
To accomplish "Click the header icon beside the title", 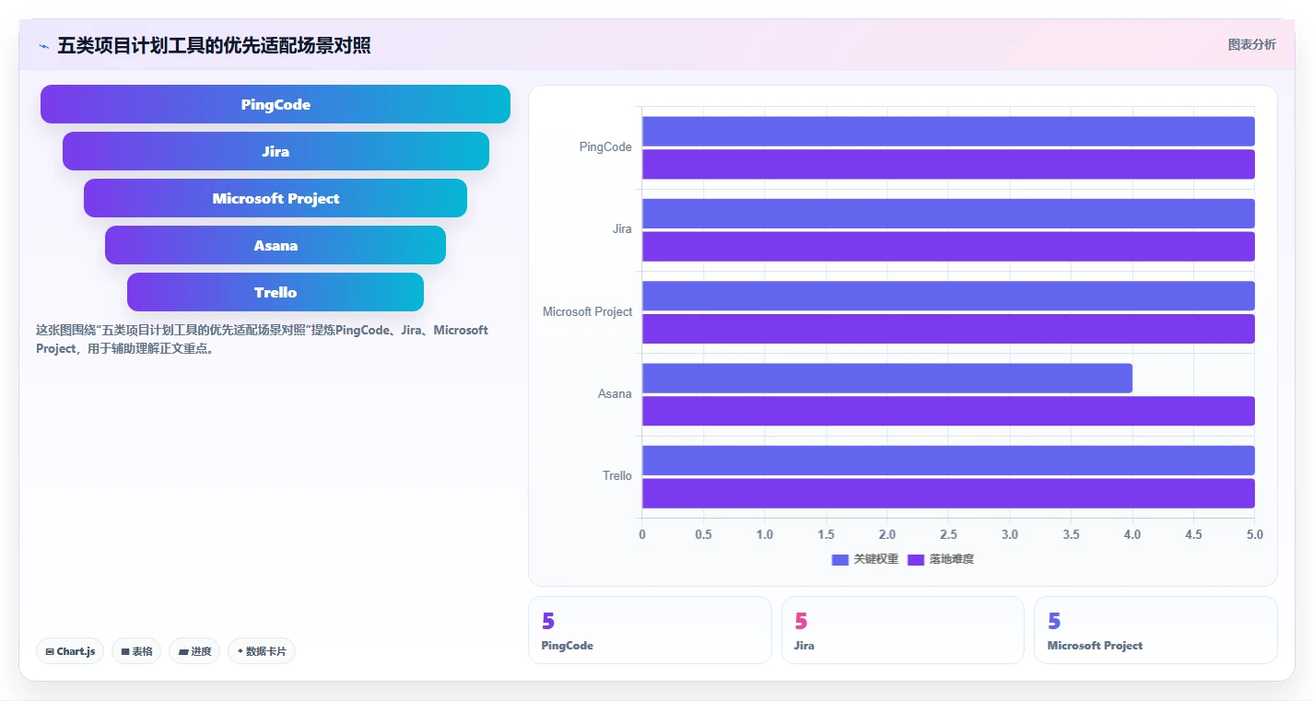I will [x=43, y=46].
